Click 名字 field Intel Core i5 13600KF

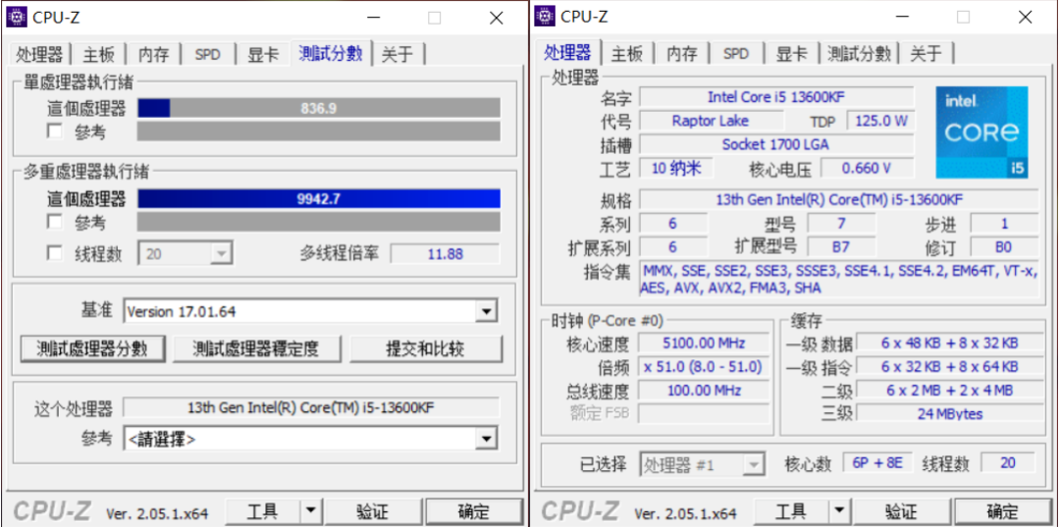pos(776,97)
